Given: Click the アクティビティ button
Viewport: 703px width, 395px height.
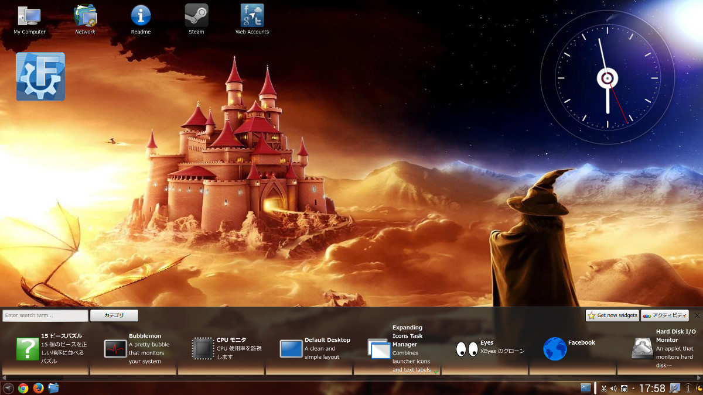Looking at the screenshot, I should coord(665,315).
